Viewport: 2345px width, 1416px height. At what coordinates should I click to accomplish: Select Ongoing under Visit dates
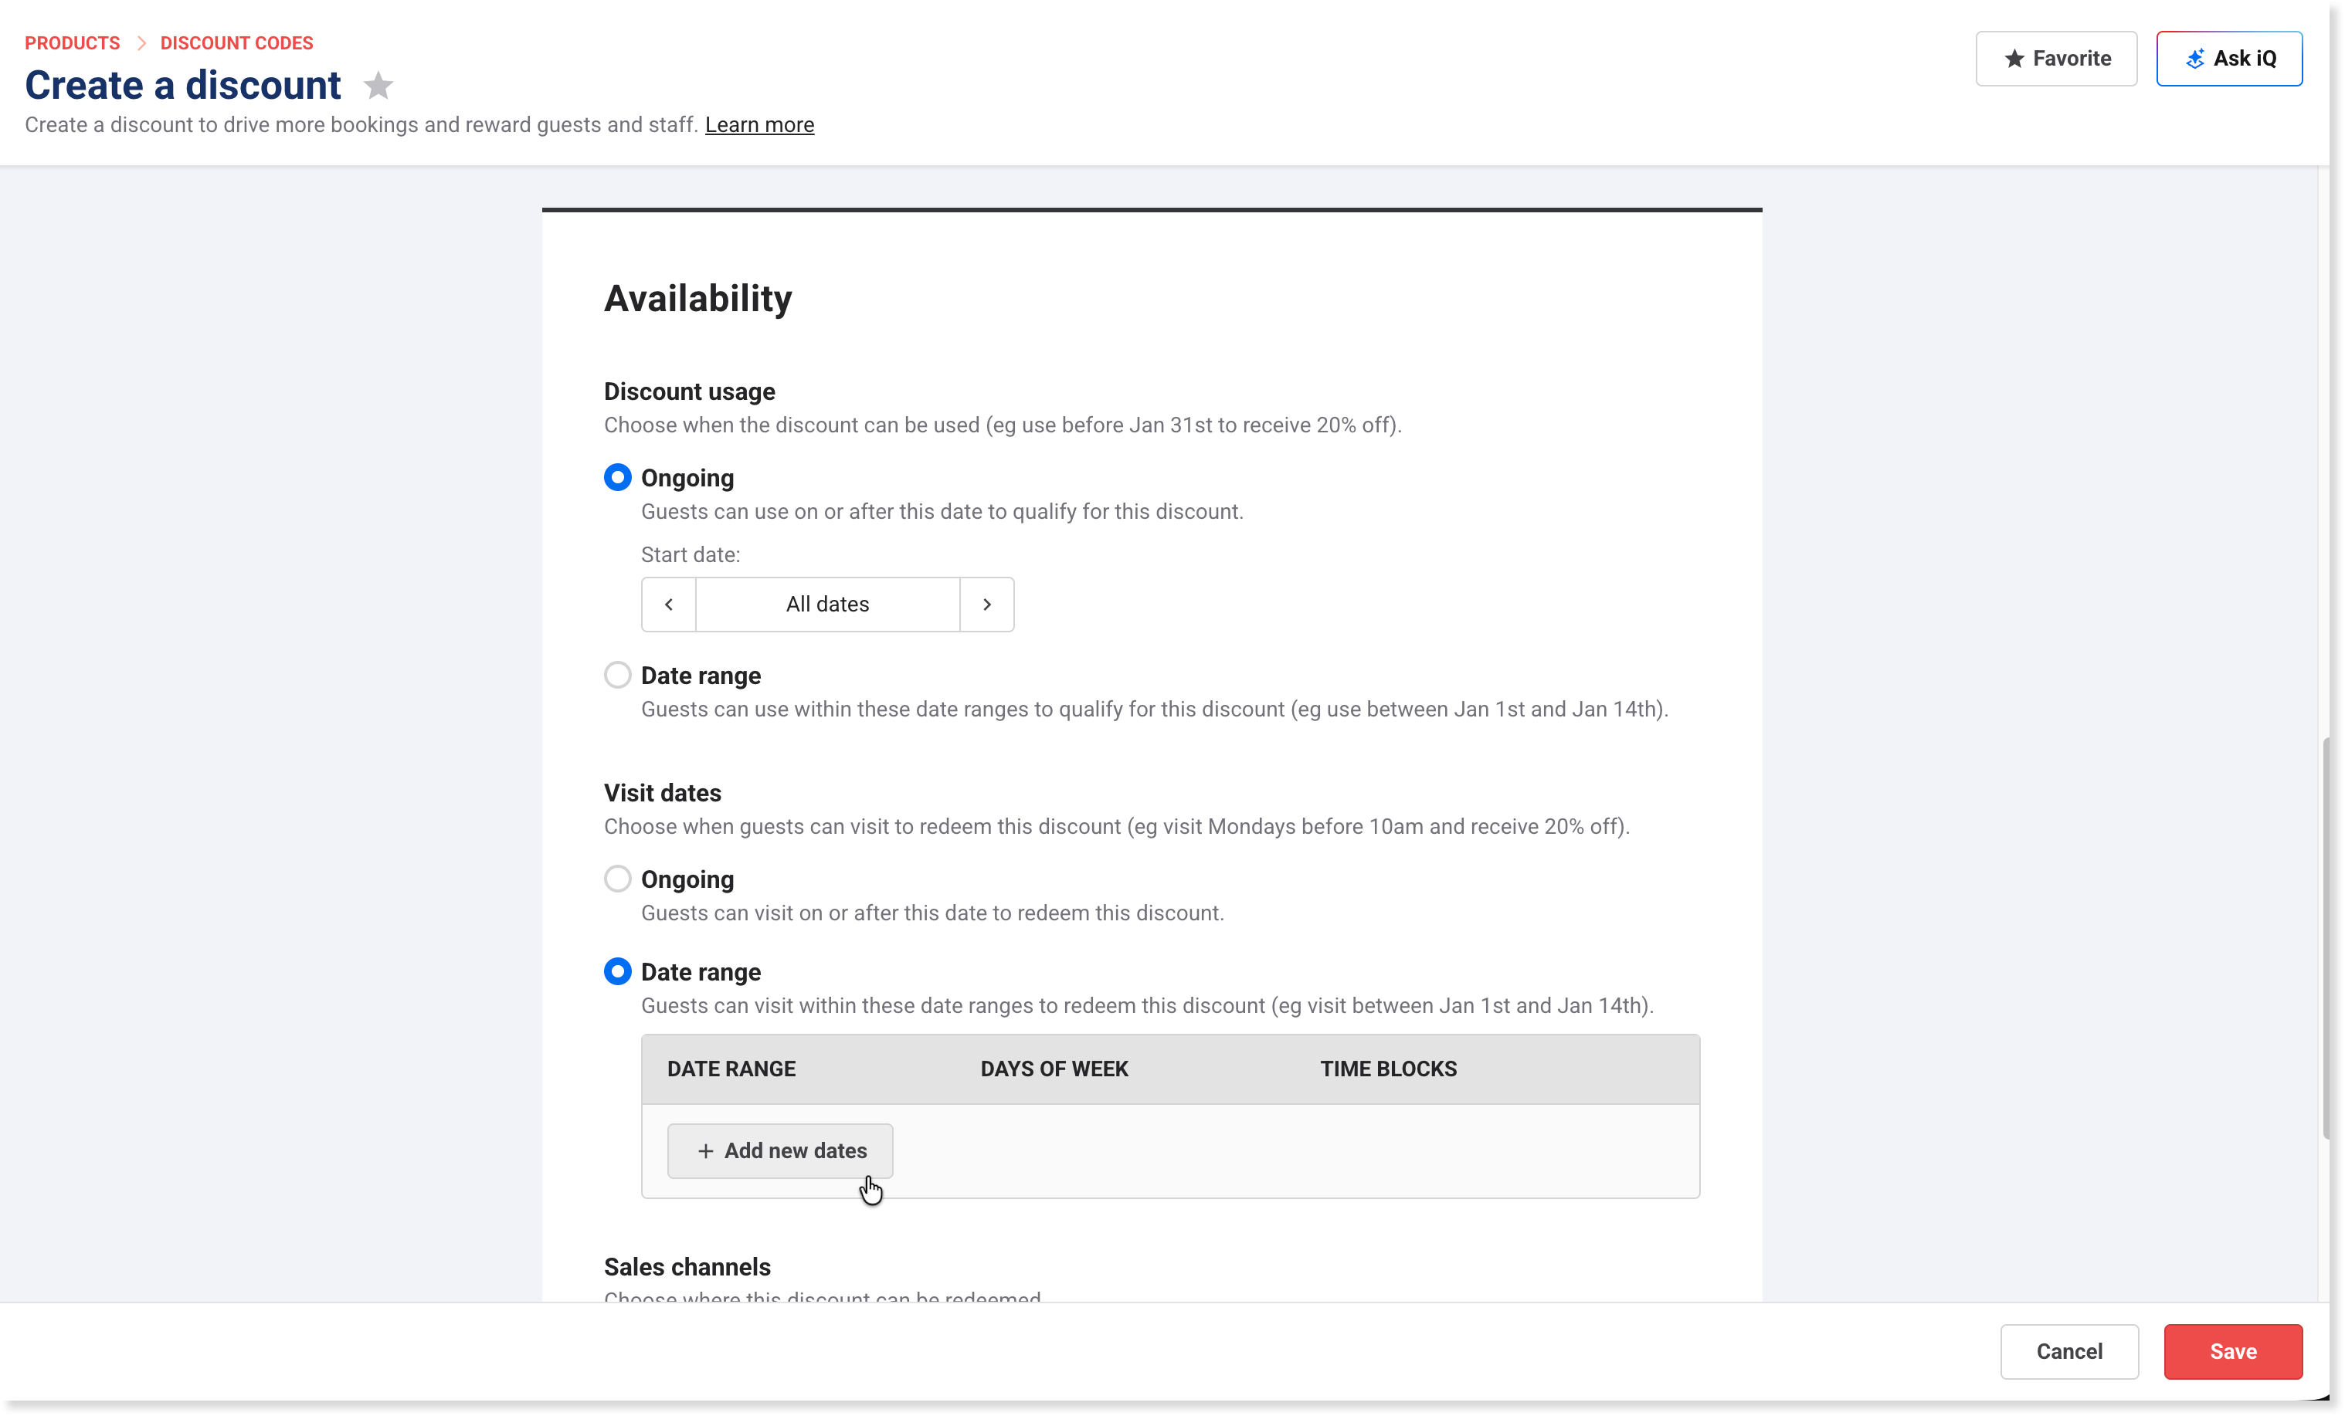pyautogui.click(x=618, y=879)
